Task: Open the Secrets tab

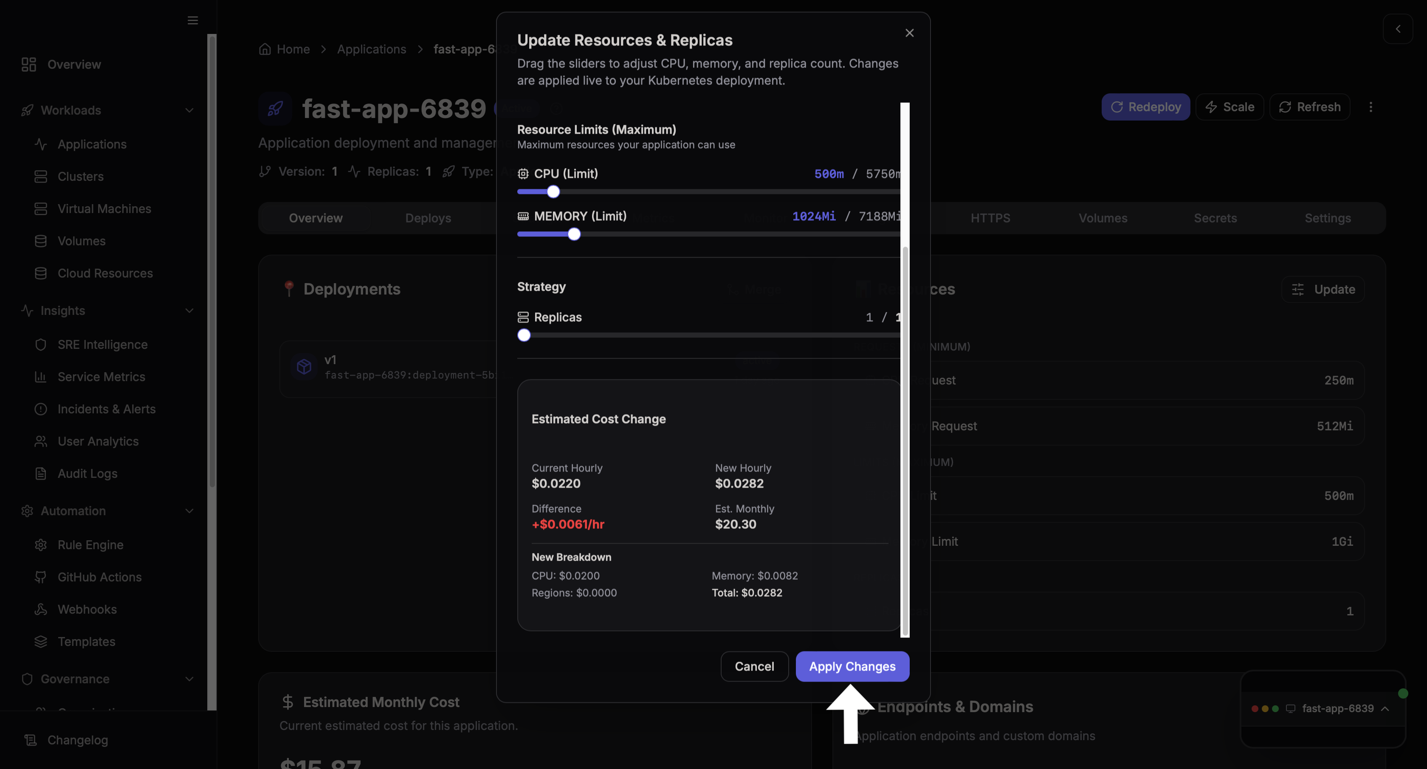Action: click(1215, 218)
